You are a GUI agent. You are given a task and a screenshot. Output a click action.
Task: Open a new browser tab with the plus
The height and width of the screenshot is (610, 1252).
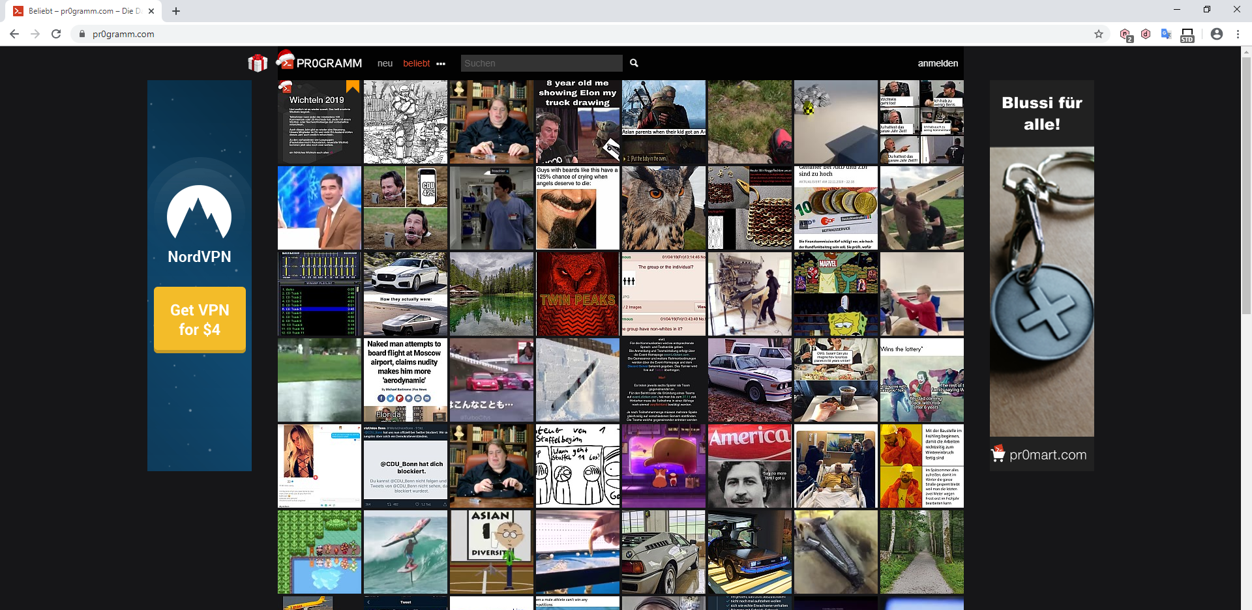pos(175,10)
